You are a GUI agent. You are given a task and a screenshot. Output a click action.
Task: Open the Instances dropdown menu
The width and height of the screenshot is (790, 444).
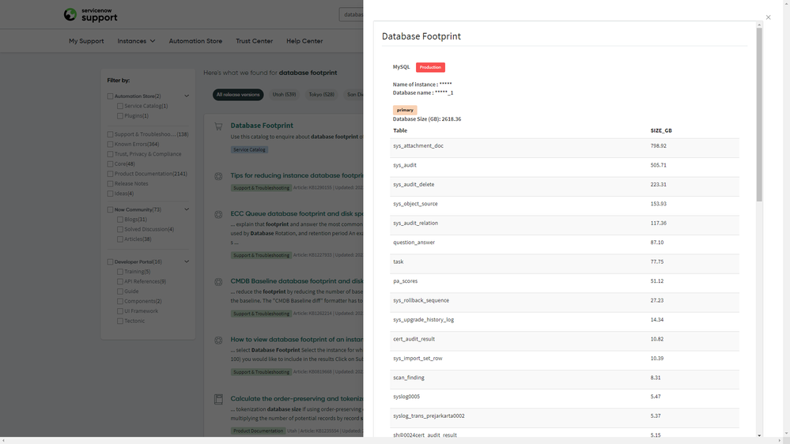click(x=136, y=41)
